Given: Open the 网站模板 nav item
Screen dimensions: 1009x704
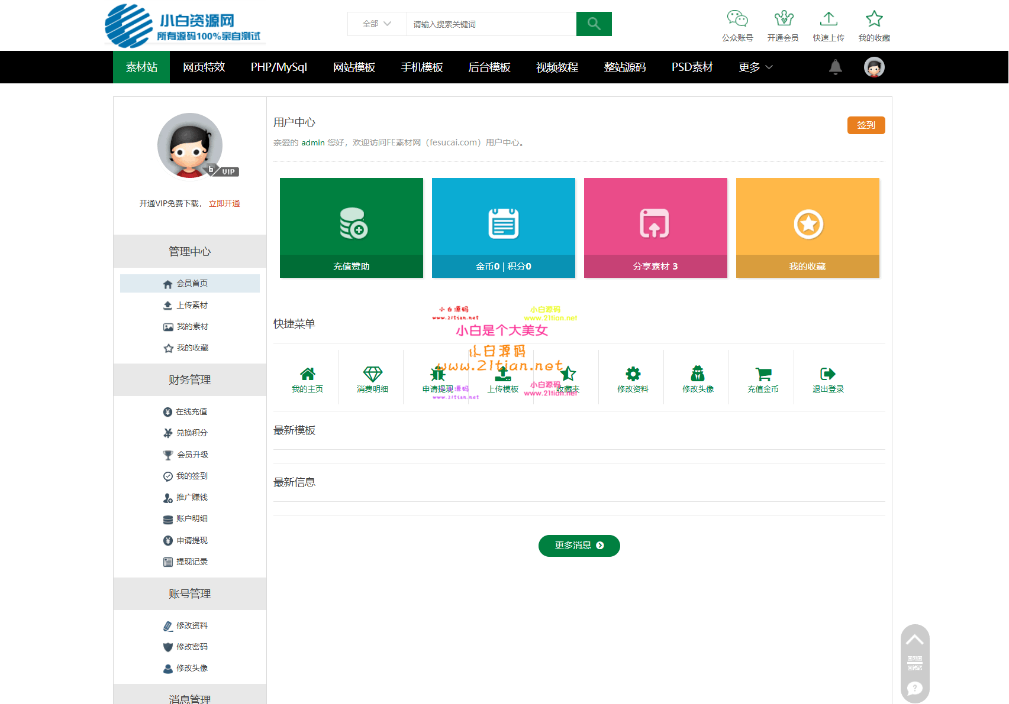Looking at the screenshot, I should [354, 67].
